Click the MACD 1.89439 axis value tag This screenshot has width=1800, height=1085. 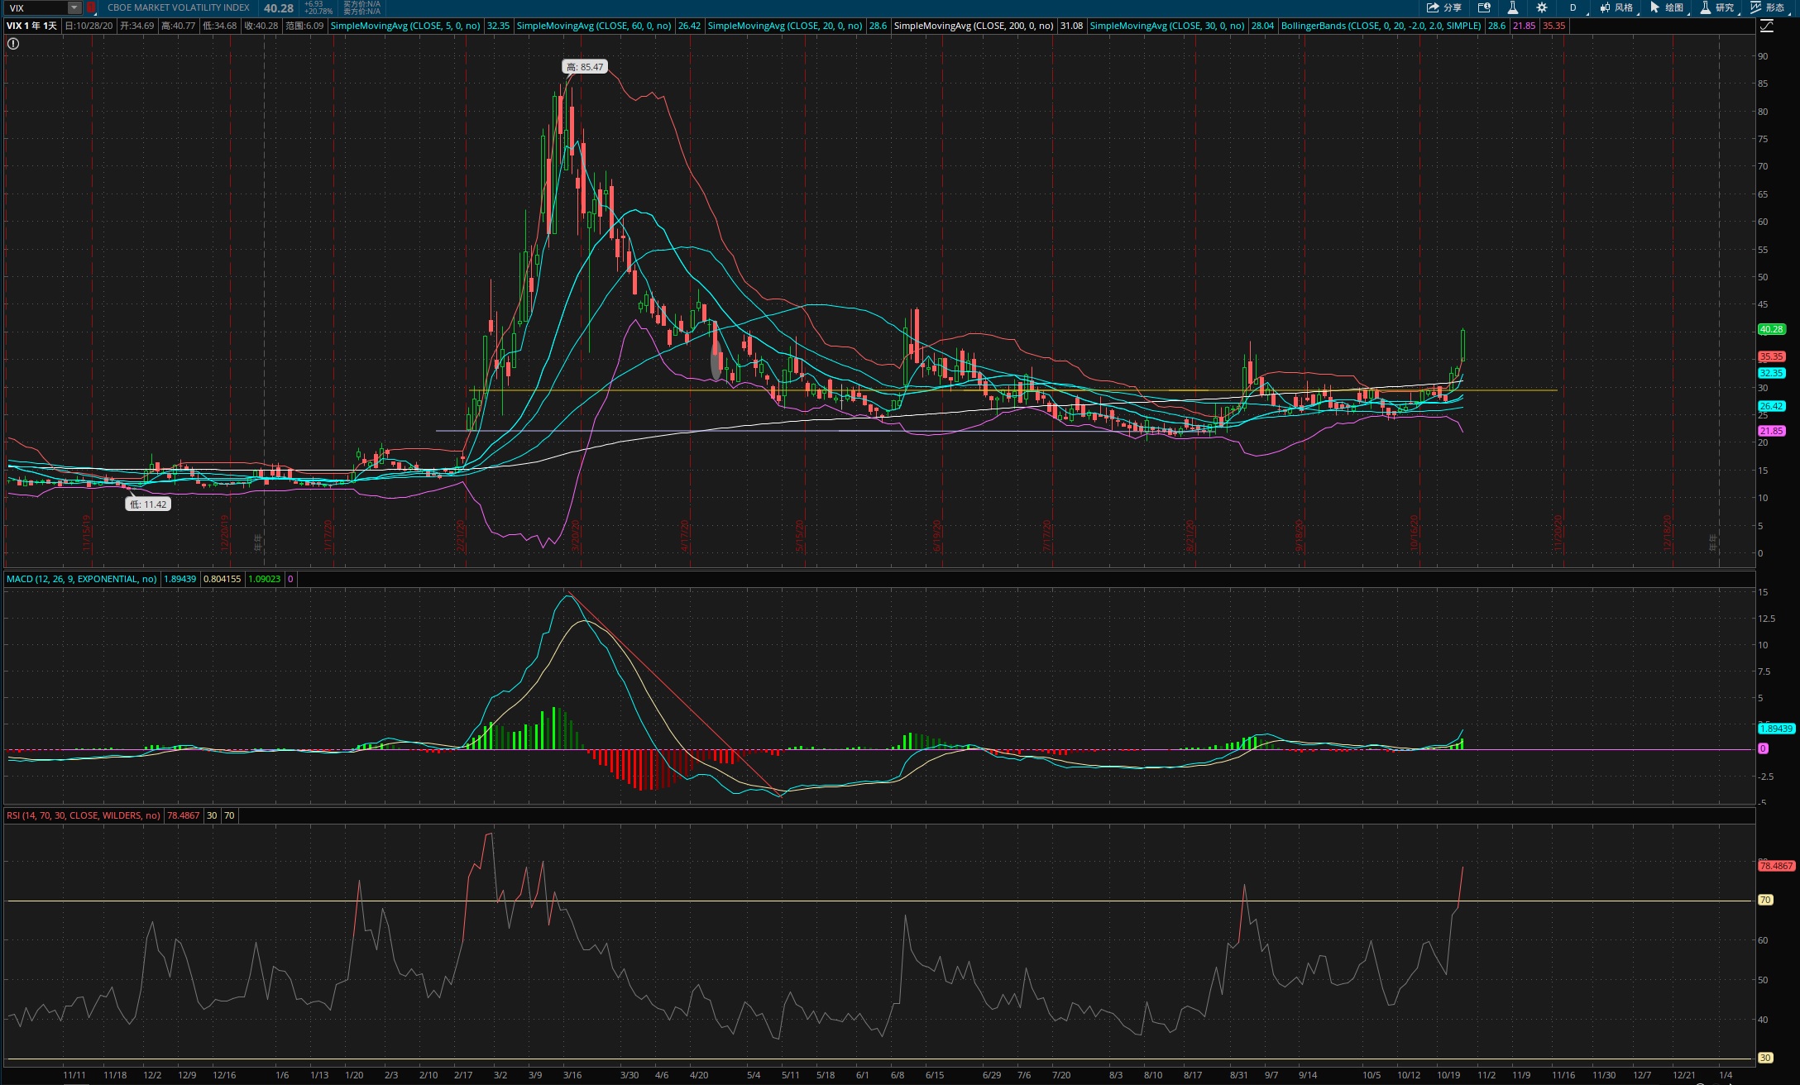click(1776, 729)
